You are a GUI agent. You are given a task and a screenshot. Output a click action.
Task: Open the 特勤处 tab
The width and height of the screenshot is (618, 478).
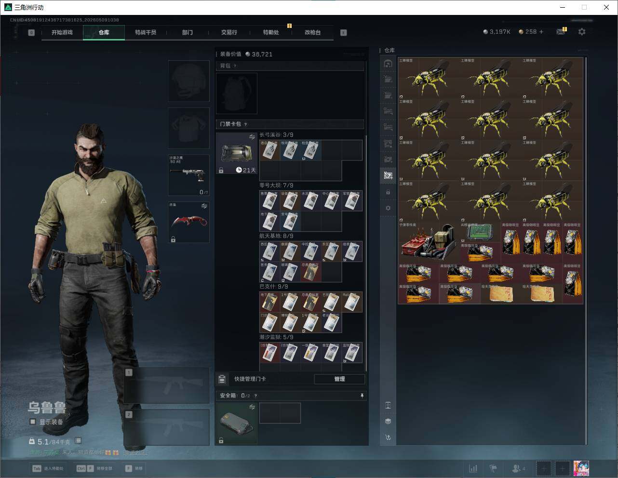[x=271, y=32]
